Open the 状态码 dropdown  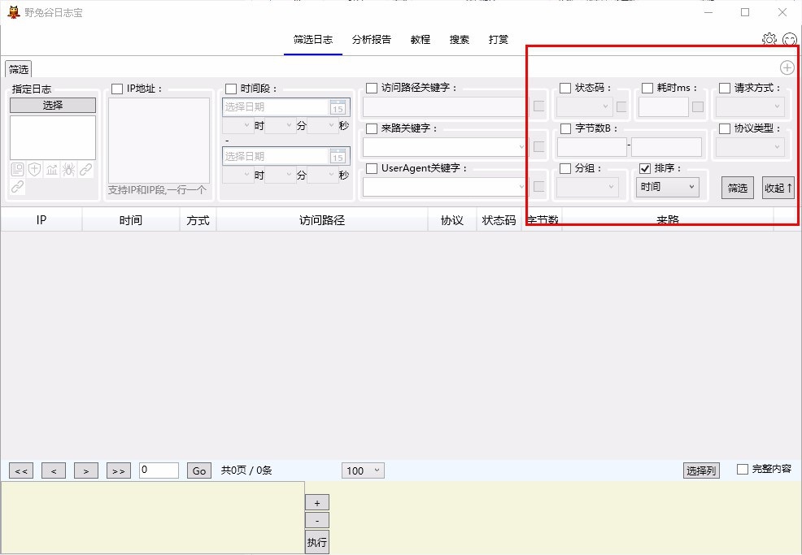(585, 106)
